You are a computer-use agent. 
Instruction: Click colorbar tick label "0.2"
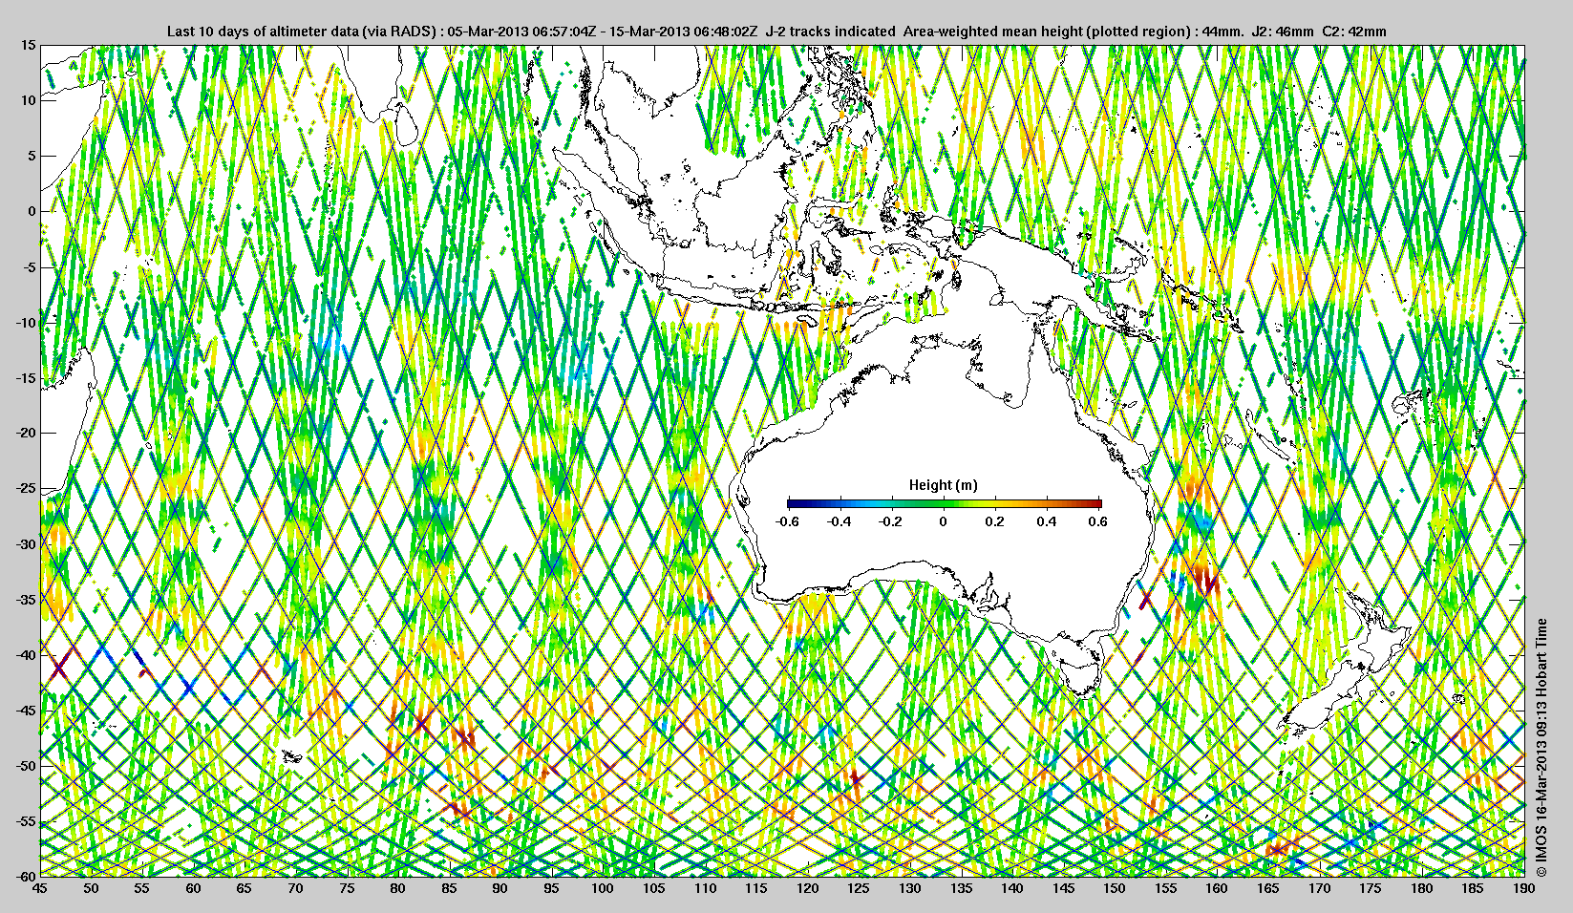995,521
